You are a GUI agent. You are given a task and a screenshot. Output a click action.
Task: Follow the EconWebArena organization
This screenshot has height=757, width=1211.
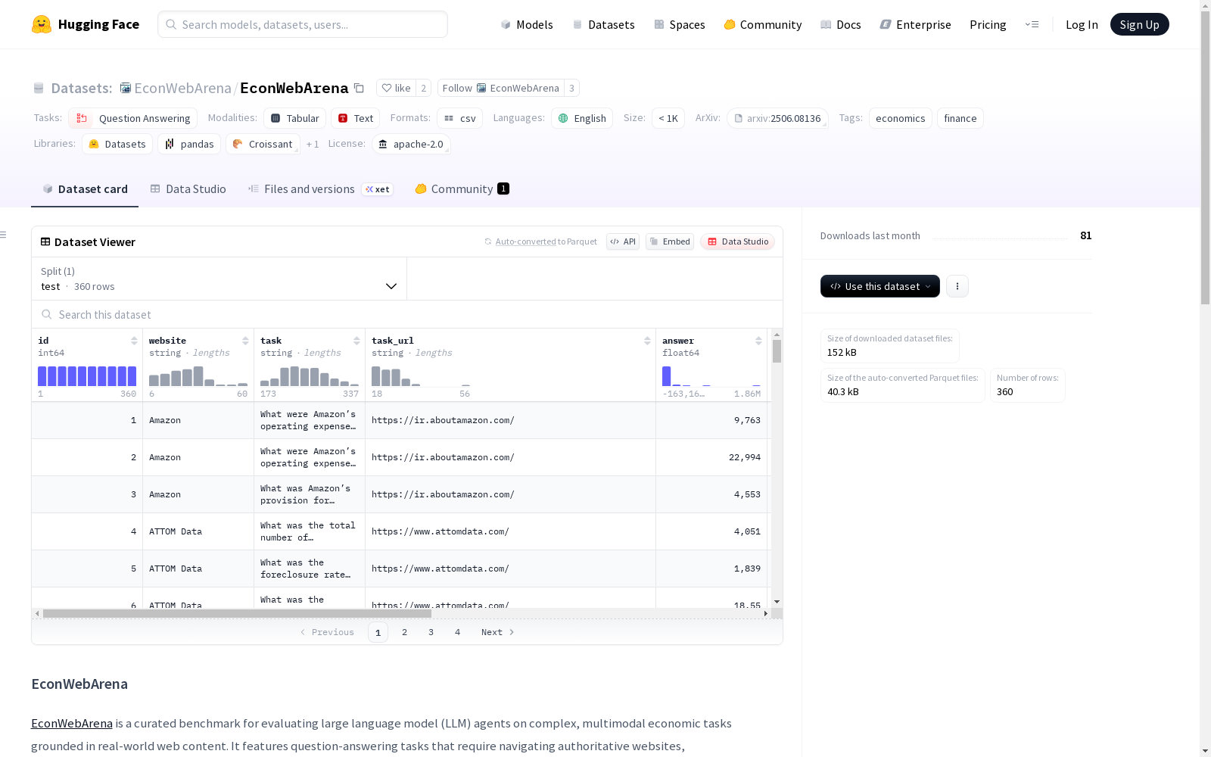500,89
